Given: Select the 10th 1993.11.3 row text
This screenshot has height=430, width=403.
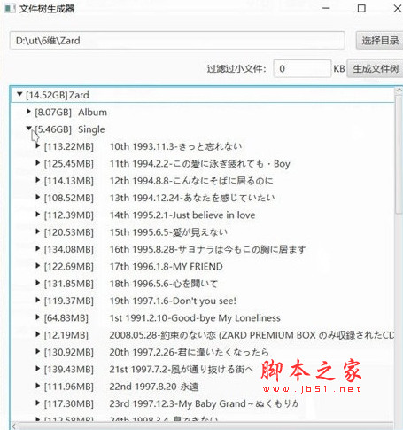Looking at the screenshot, I should [175, 146].
